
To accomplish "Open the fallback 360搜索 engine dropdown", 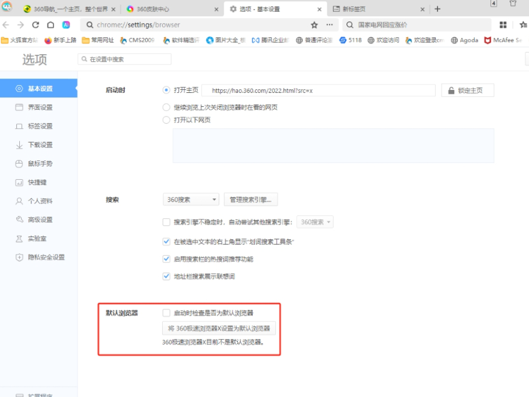I will pos(315,222).
